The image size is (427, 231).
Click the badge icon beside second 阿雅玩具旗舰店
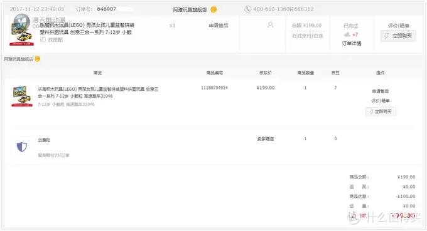click(x=38, y=59)
